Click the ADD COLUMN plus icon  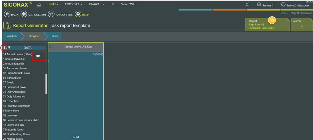pos(24,14)
